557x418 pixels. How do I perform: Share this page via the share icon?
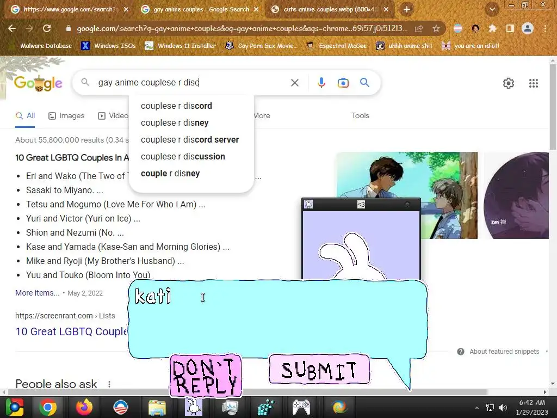click(419, 28)
